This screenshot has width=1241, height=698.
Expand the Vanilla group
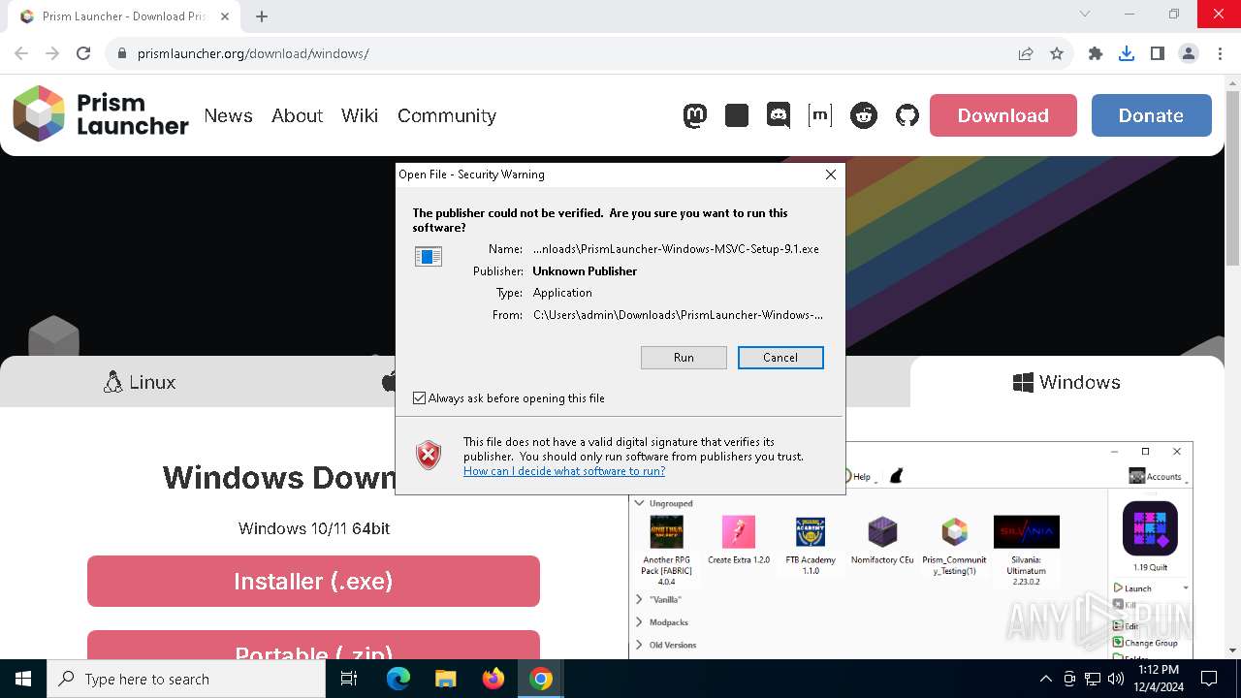pos(639,599)
